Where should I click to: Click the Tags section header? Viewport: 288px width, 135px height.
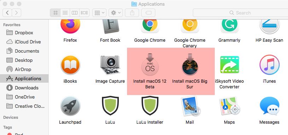(7, 127)
